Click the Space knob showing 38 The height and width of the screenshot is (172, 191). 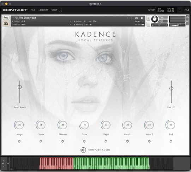[x=41, y=125]
